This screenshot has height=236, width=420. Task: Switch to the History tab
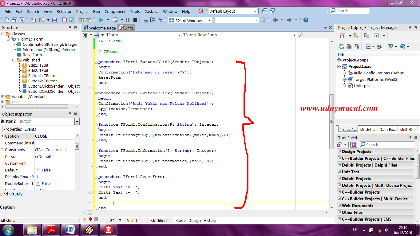[x=210, y=220]
